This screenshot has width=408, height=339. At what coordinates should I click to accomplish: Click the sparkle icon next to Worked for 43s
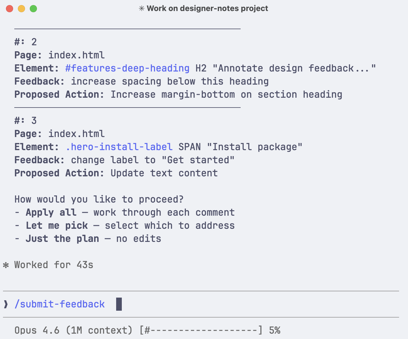tap(6, 265)
